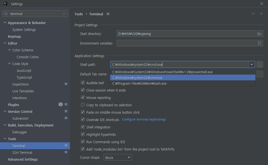The height and width of the screenshot is (165, 268).
Task: Close the Settings dialog
Action: coord(262,4)
